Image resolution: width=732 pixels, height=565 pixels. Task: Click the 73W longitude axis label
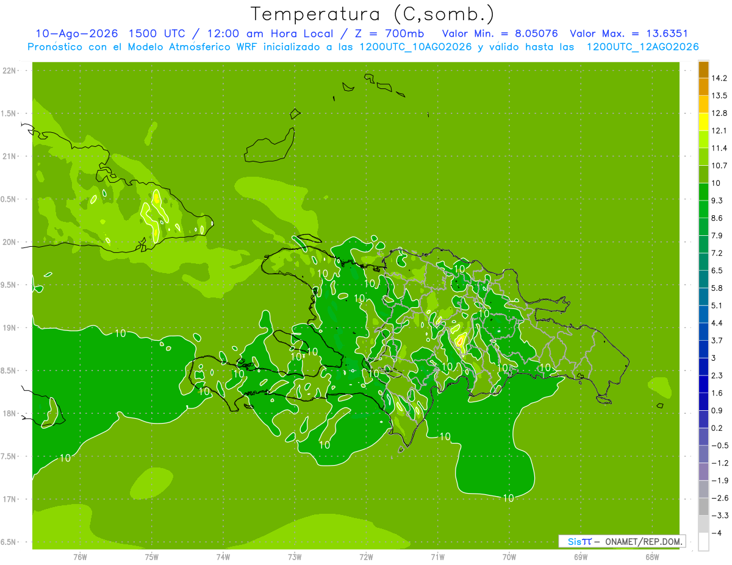pos(295,557)
